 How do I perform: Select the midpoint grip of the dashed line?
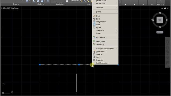pos(79,65)
